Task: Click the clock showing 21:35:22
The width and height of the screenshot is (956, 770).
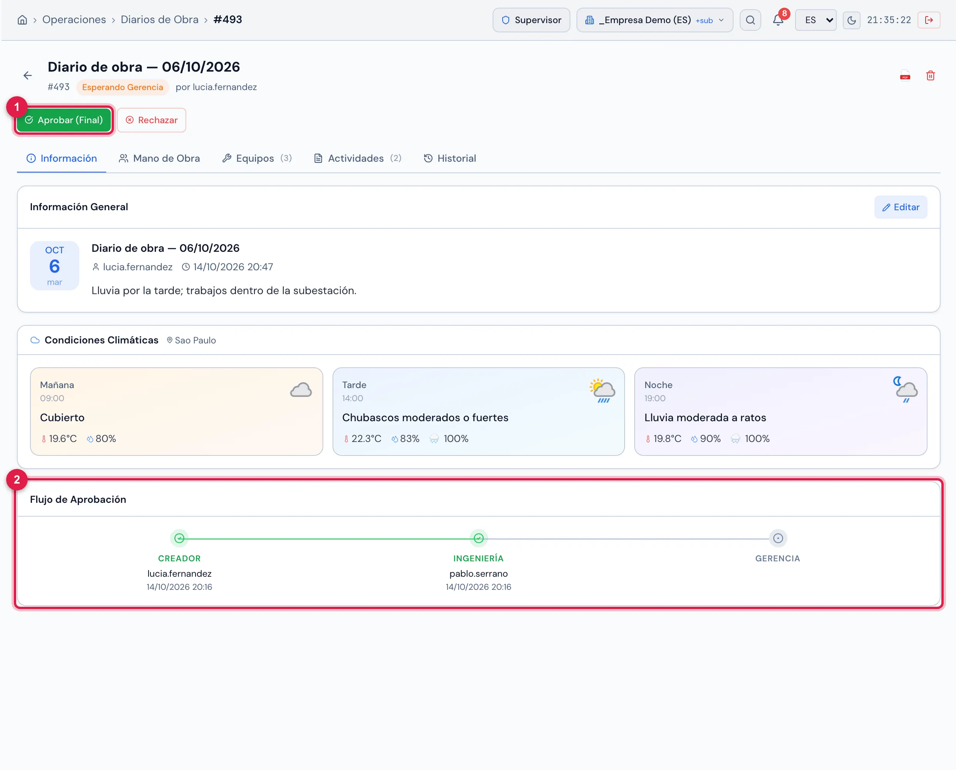Action: click(x=889, y=20)
